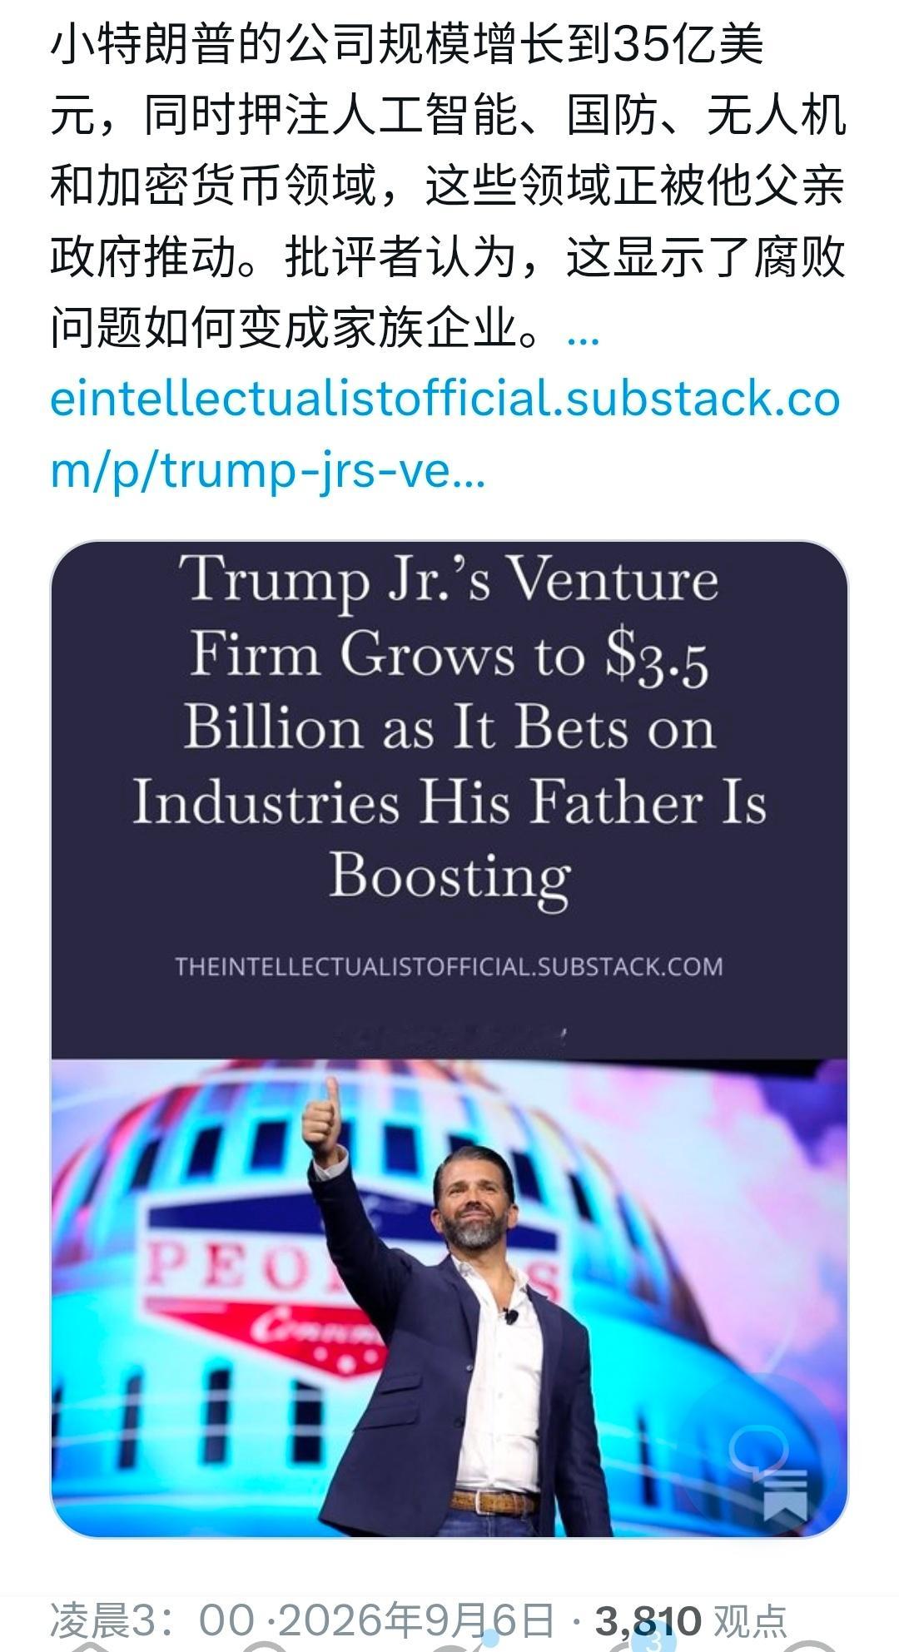Tap the reply icon at bottom edge
899x1652 pixels.
click(x=90, y=1647)
